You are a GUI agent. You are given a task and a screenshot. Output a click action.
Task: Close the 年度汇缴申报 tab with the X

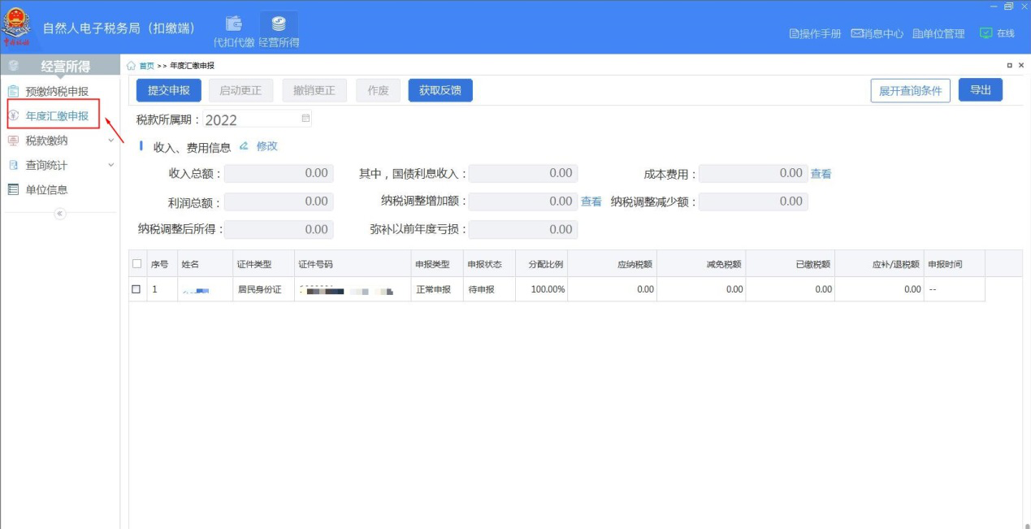click(1021, 65)
